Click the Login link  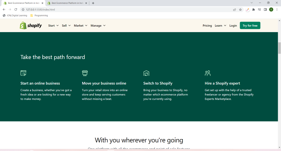click(233, 26)
